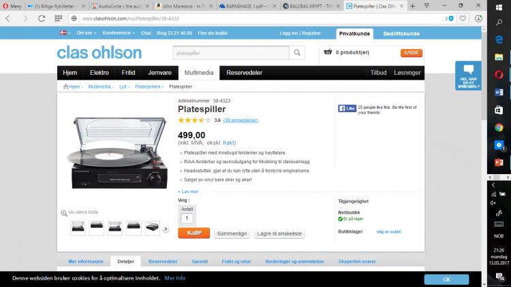
Task: Click the Vis større bilde zoom icon
Action: point(64,213)
